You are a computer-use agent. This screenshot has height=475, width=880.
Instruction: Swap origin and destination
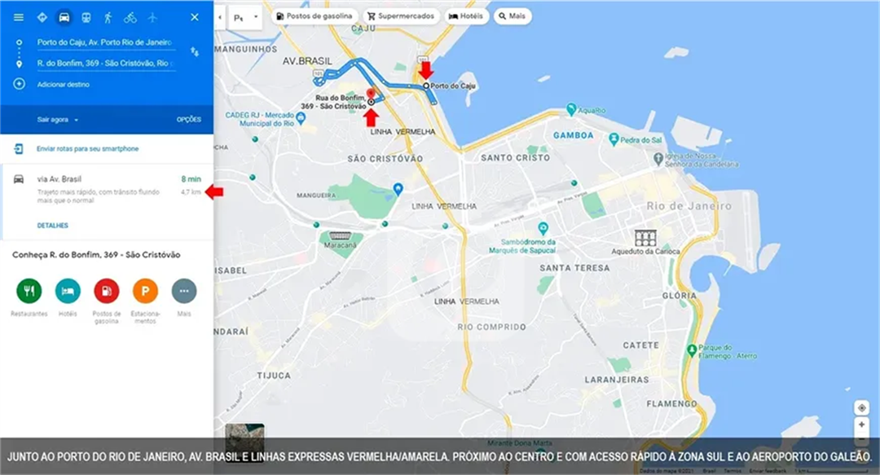pyautogui.click(x=194, y=52)
